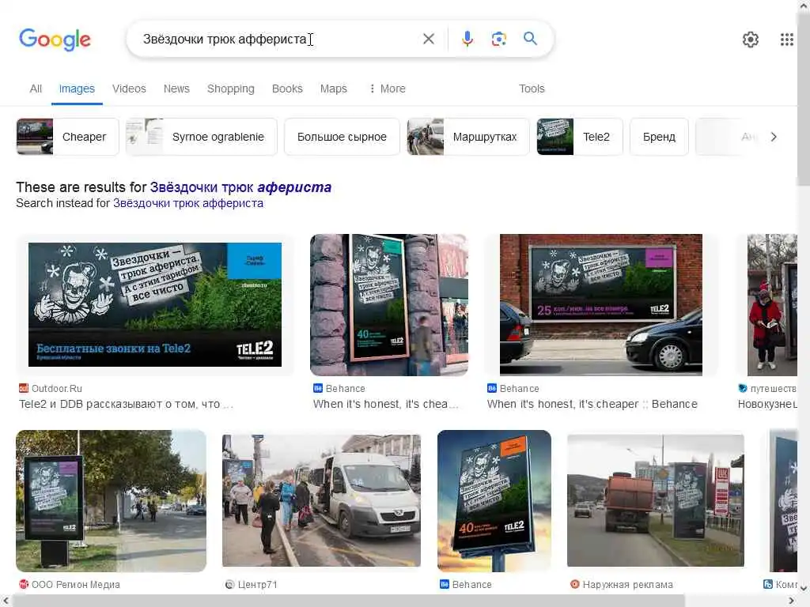Click the horizontal scrollbar thumb
Screen dimensions: 810x607
[349, 601]
